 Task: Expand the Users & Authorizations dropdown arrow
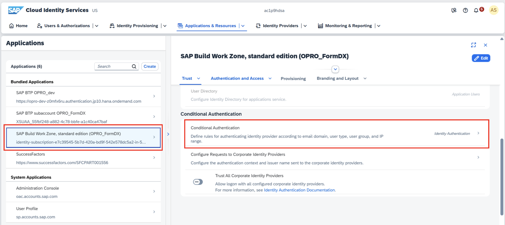tap(97, 26)
